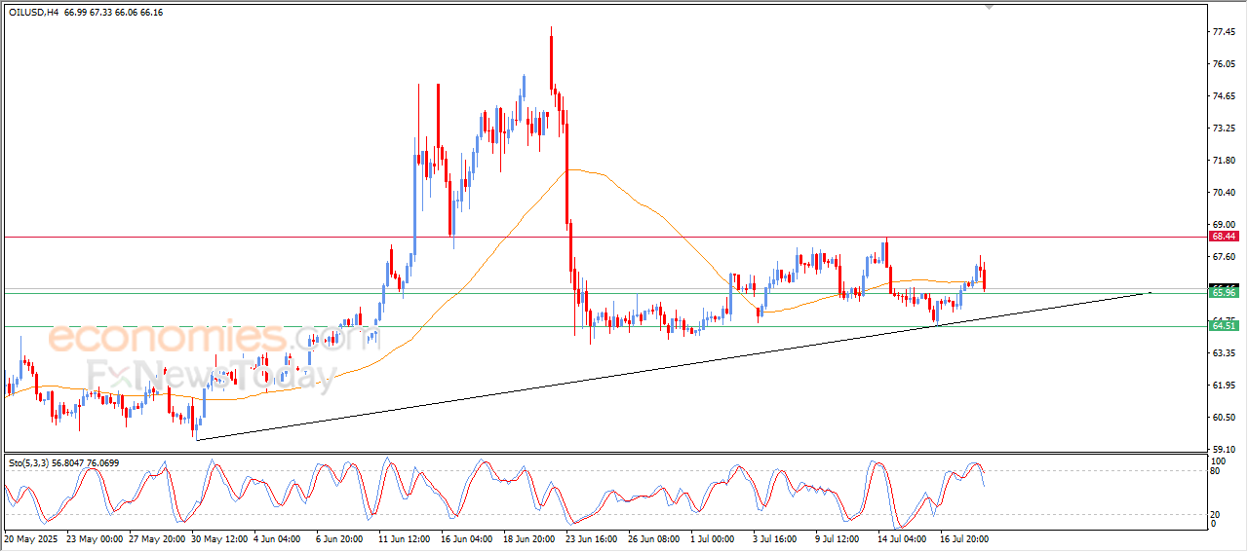Click the stochastic 100 level label
This screenshot has width=1248, height=552.
point(1217,460)
